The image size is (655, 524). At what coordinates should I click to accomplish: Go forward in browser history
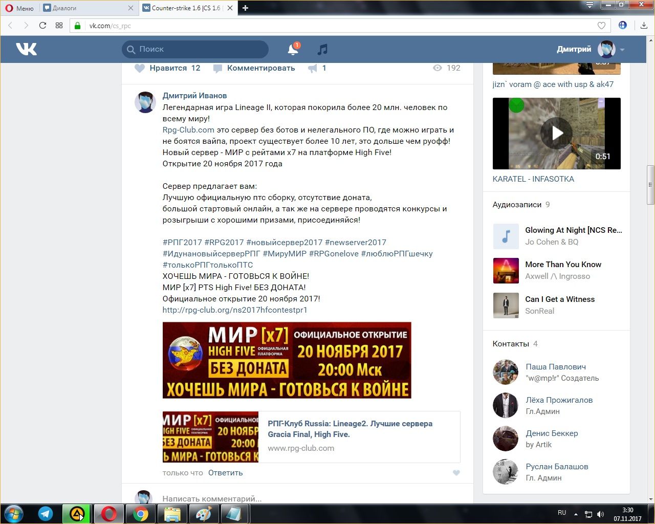pos(26,26)
